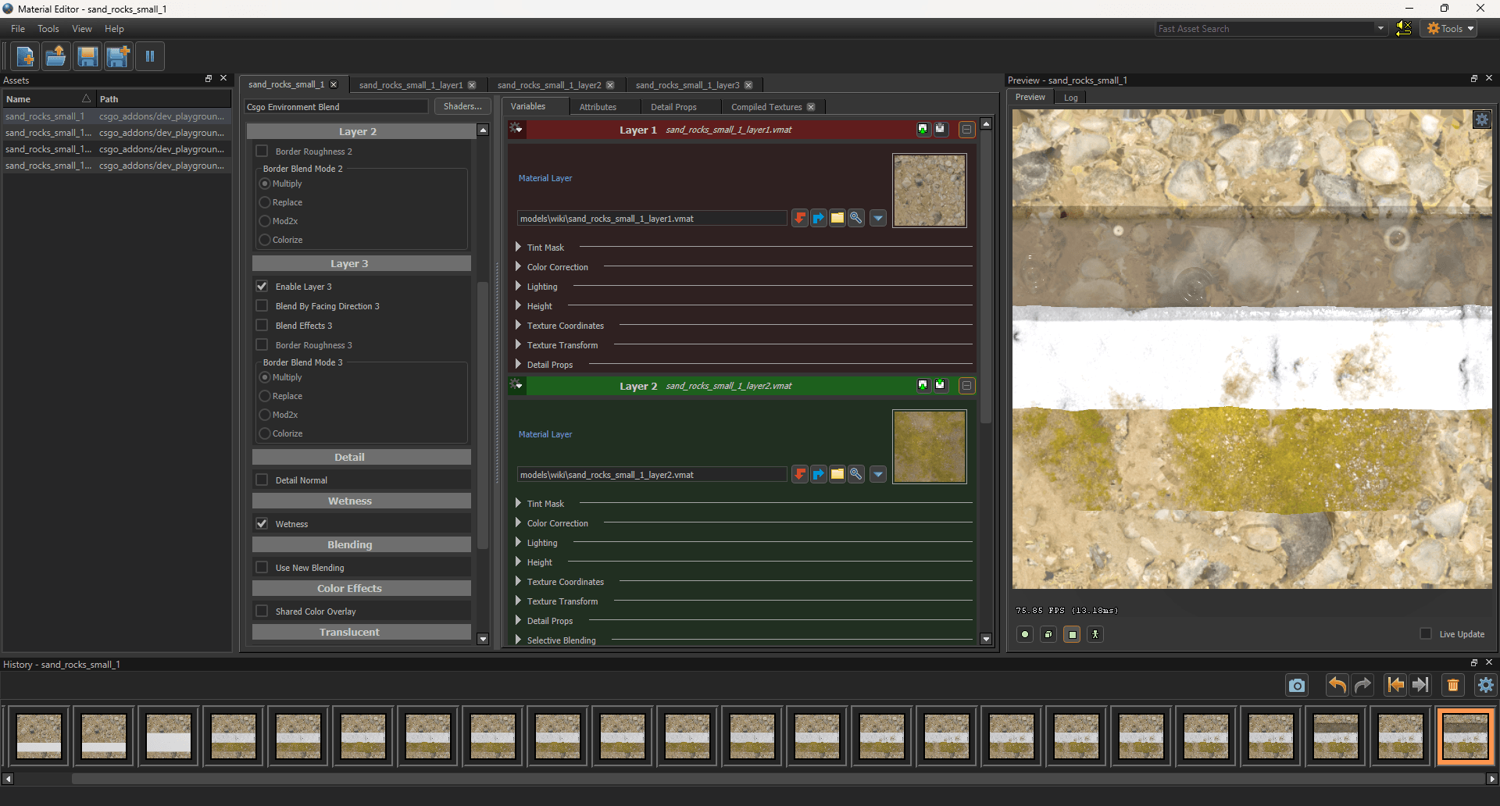Click the green arrow load icon on Layer 1 header
Screen dimensions: 1500x806
923,129
